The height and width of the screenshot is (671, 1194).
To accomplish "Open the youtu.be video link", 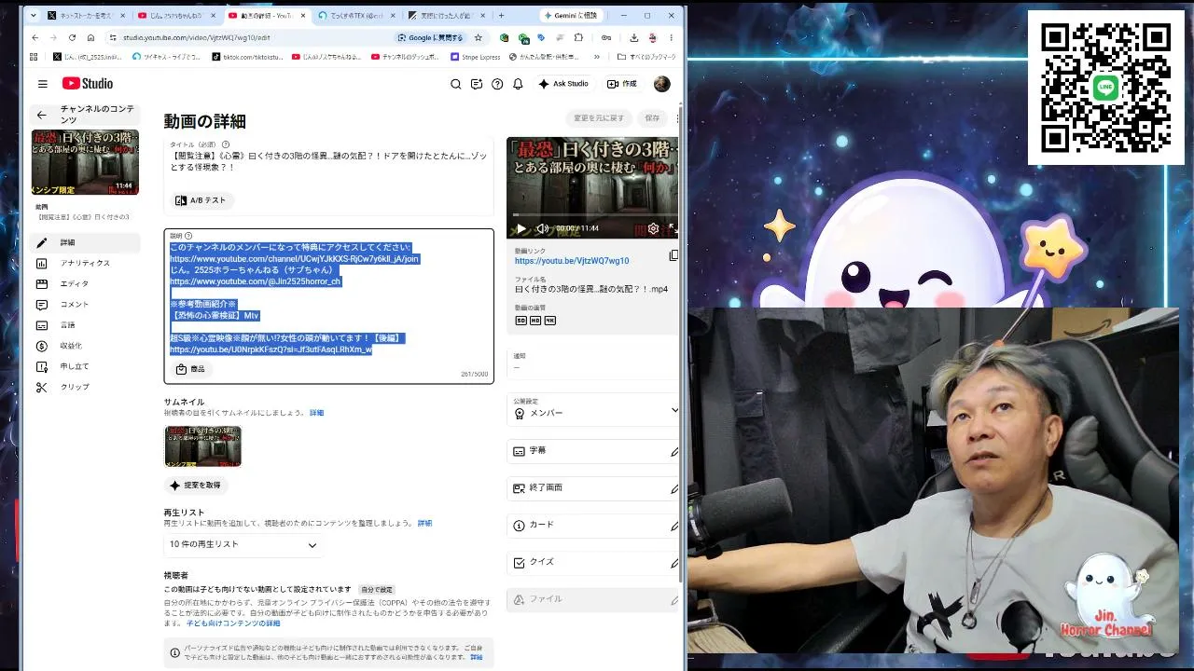I will (572, 261).
